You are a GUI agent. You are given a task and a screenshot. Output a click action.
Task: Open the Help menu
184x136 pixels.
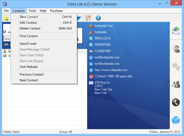tap(43, 11)
